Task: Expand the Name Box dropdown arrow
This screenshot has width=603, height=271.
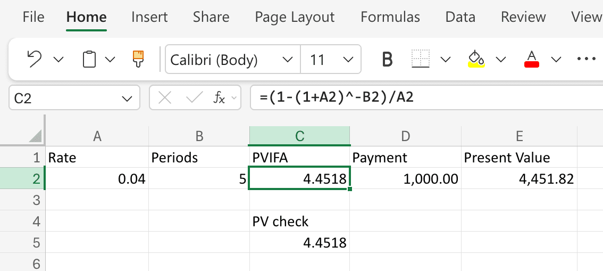Action: pyautogui.click(x=127, y=99)
